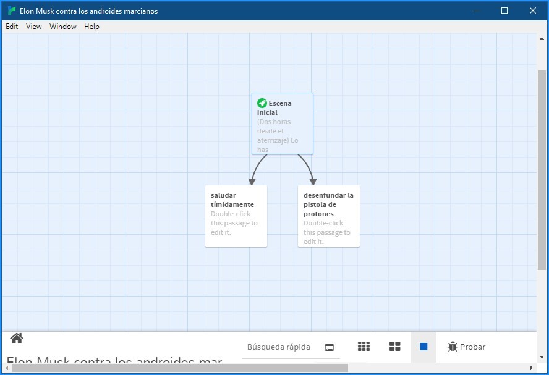
Task: Select the Escena inicial passage
Action: (282, 124)
